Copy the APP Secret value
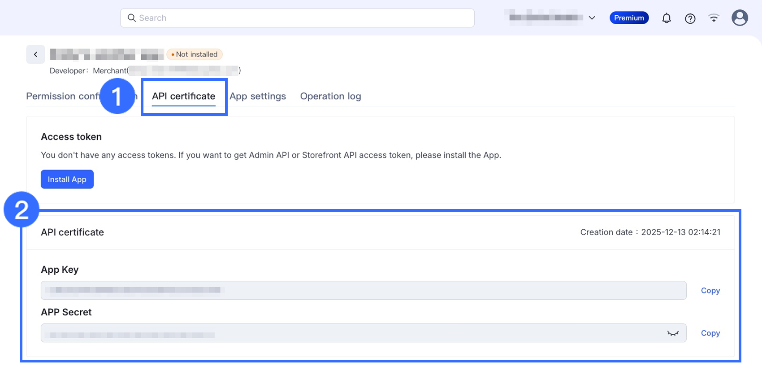Viewport: 762px width, 384px height. coord(710,333)
